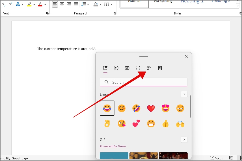Open highlight color dropdown arrow
Screen dimensions: 242x161
click(34, 4)
